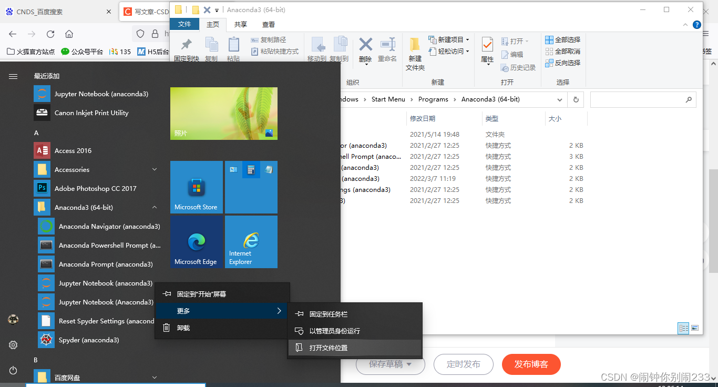Open Anaconda Navigator (anaconda3) in Start menu
This screenshot has width=718, height=387.
pyautogui.click(x=99, y=227)
